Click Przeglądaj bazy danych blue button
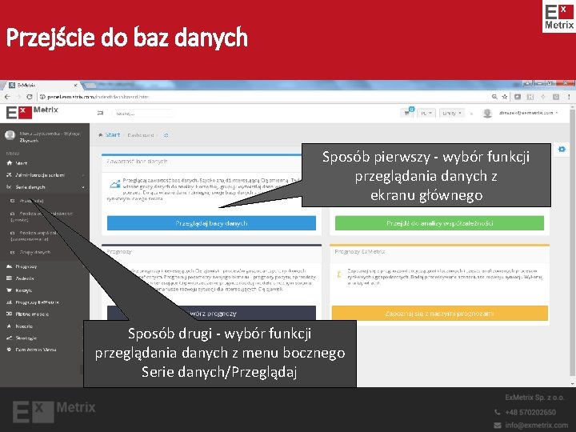Viewport: 576px width, 432px height. (211, 223)
